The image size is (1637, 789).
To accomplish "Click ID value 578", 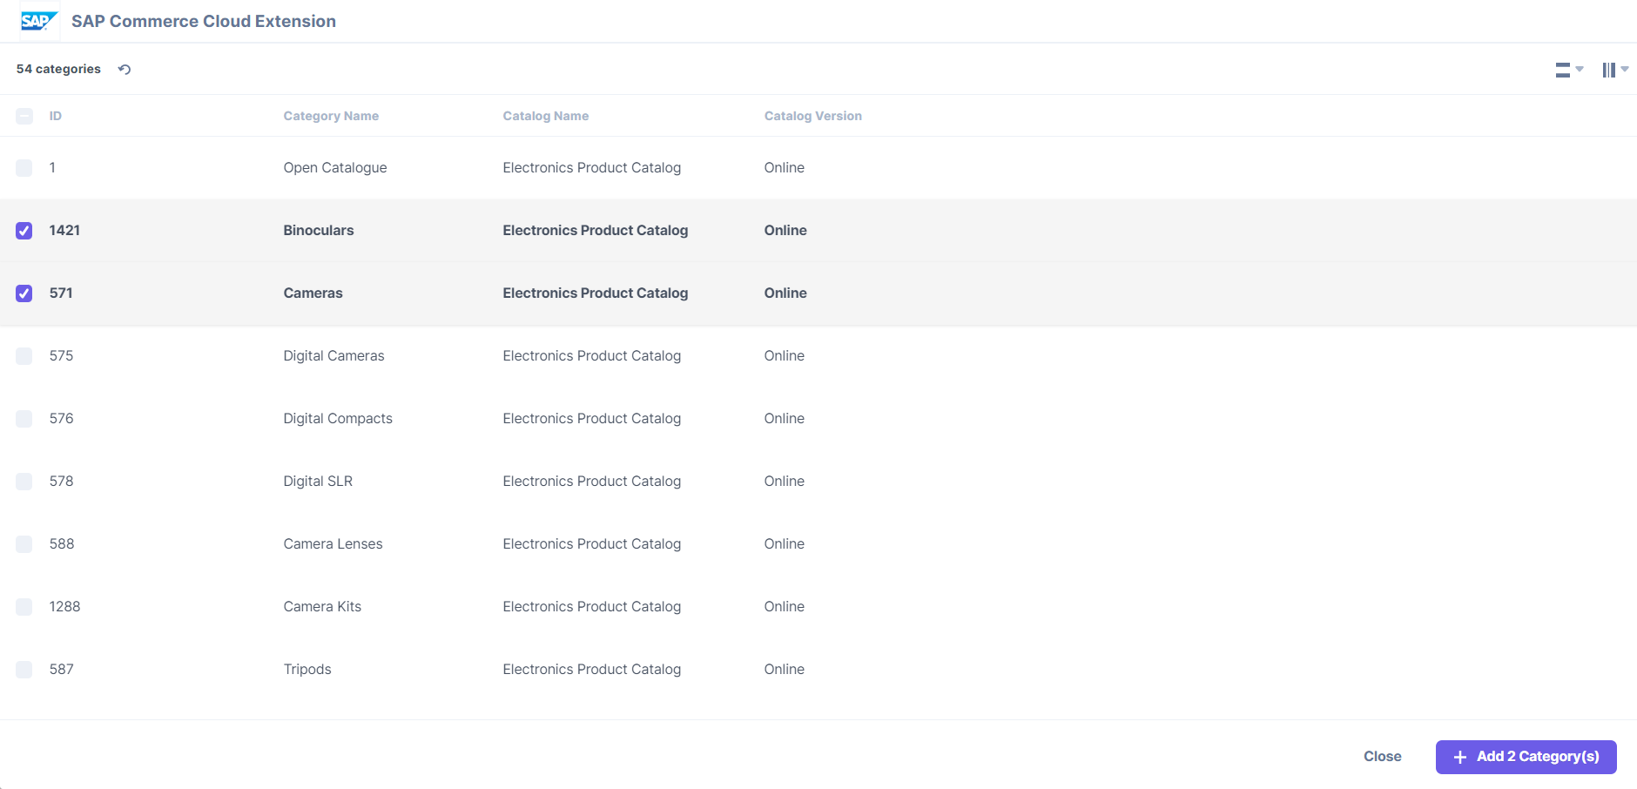I will click(61, 482).
